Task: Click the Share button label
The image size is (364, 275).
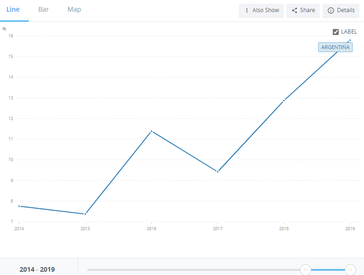Action: pos(308,10)
